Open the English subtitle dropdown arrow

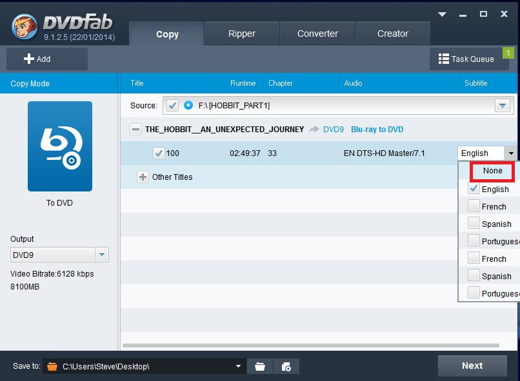pos(511,153)
